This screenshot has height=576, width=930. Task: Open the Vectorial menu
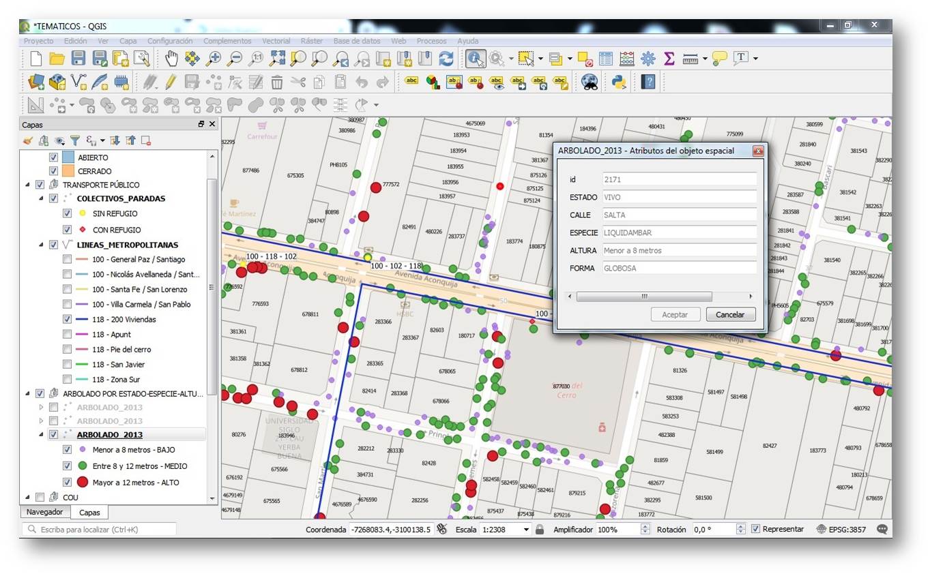(276, 41)
